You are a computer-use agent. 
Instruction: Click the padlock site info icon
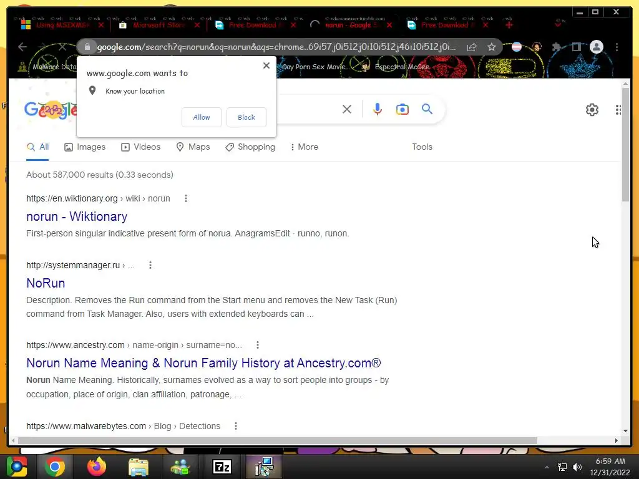pyautogui.click(x=87, y=47)
